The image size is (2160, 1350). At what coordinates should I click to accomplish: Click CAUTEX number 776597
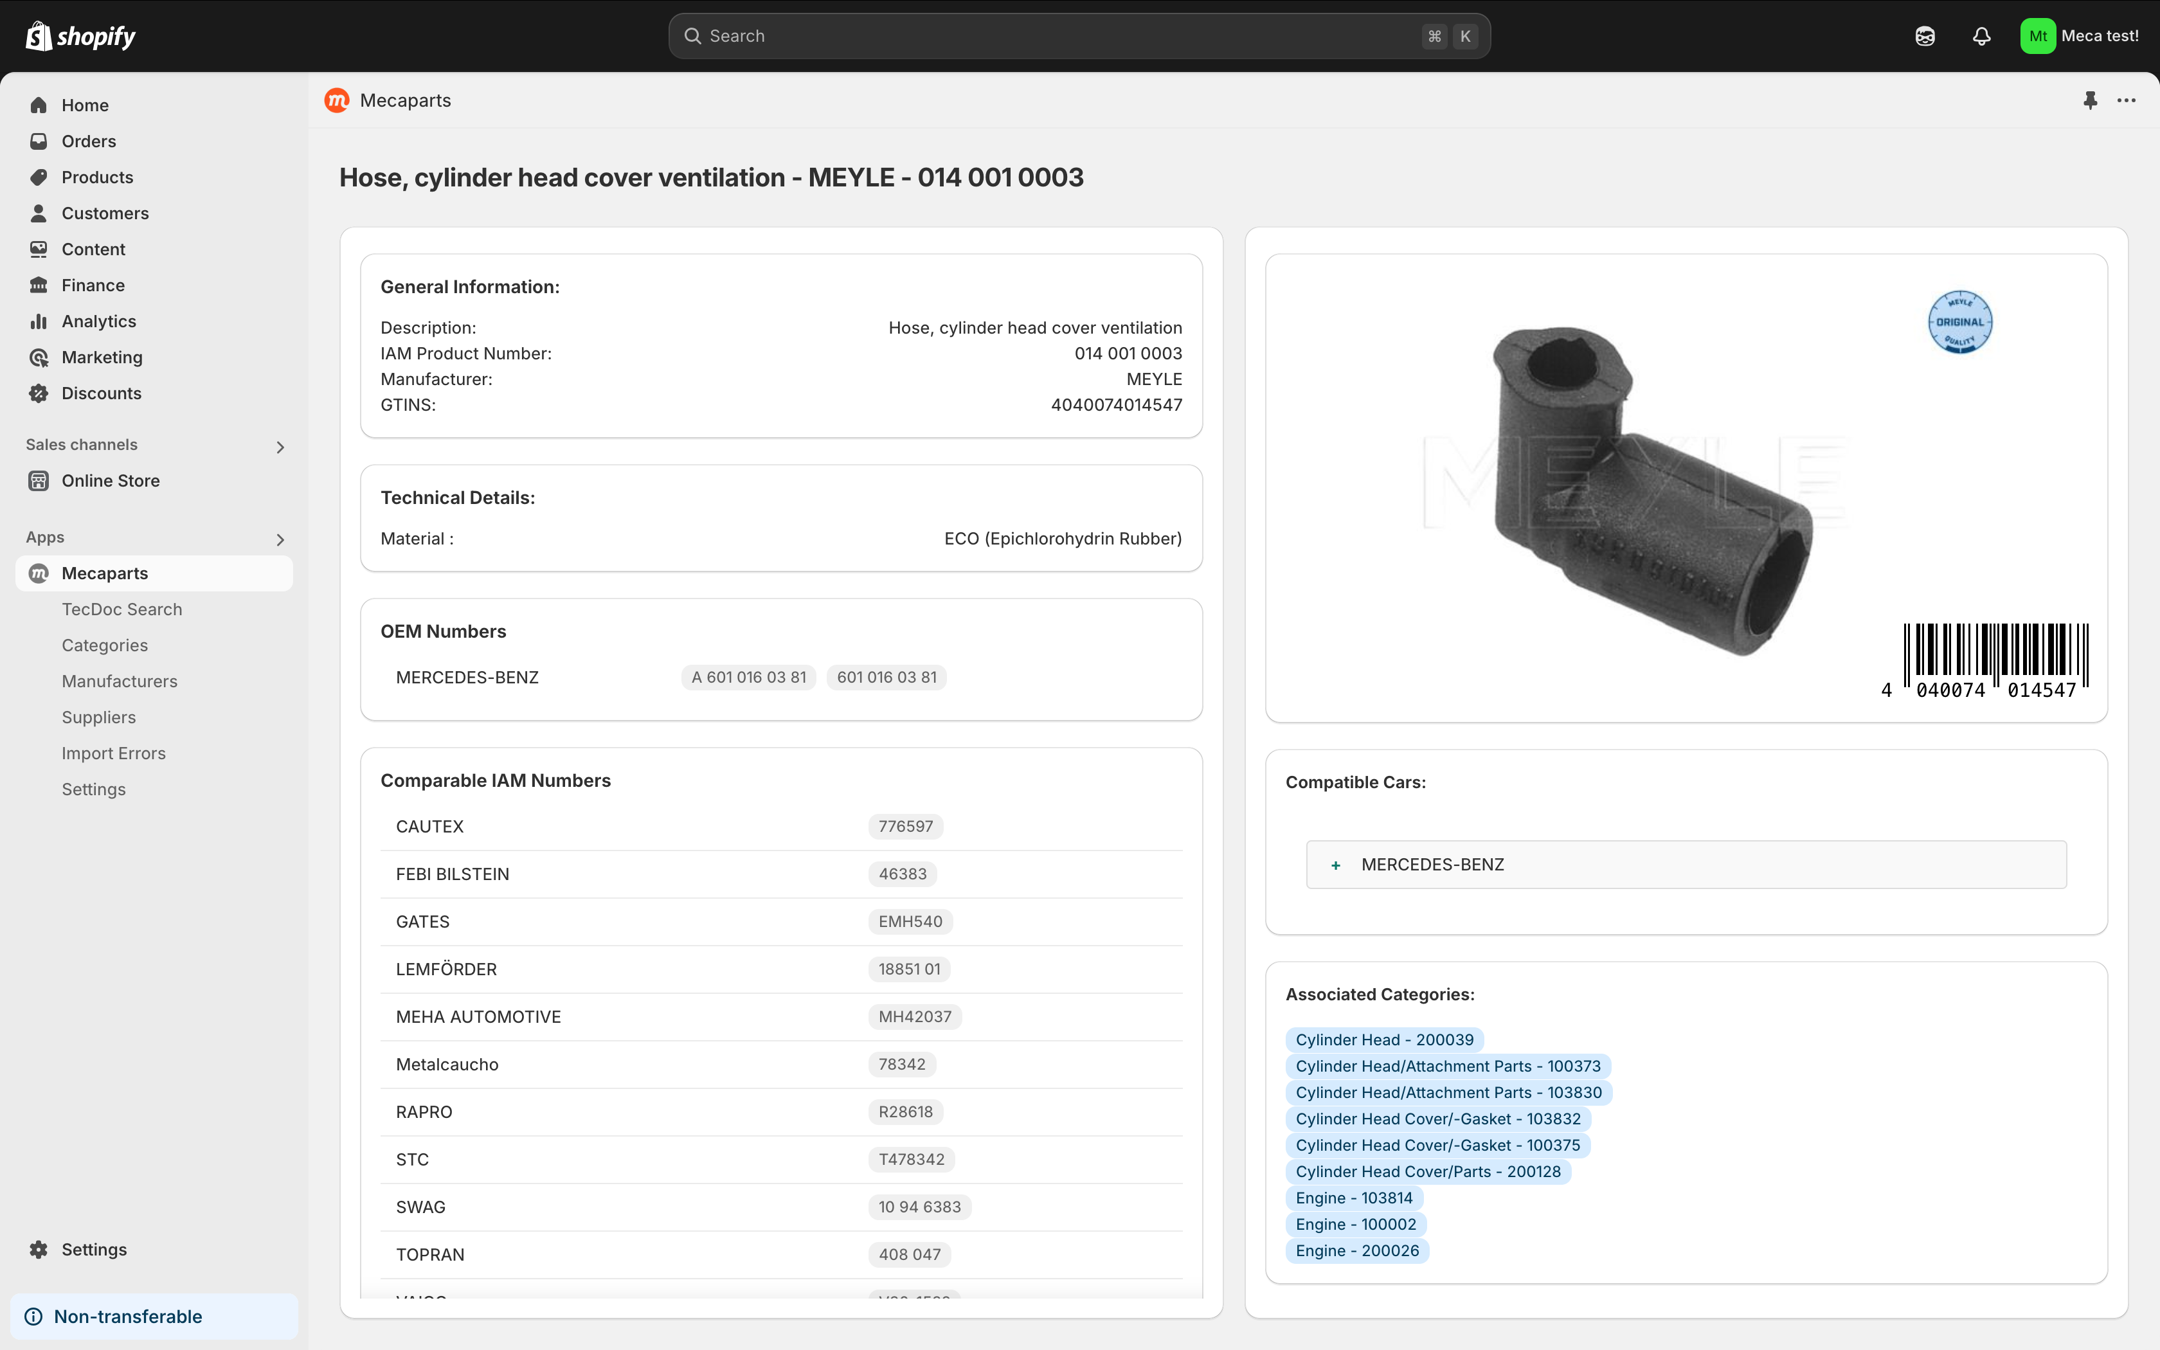(x=905, y=827)
